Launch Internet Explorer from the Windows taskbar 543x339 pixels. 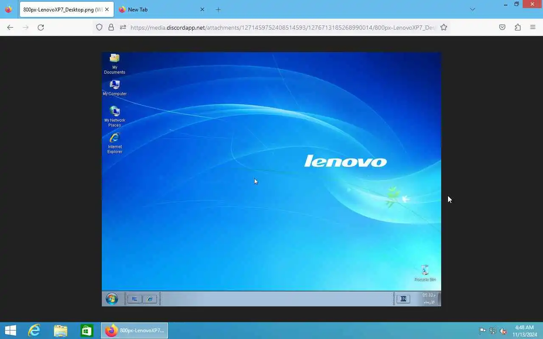(34, 331)
